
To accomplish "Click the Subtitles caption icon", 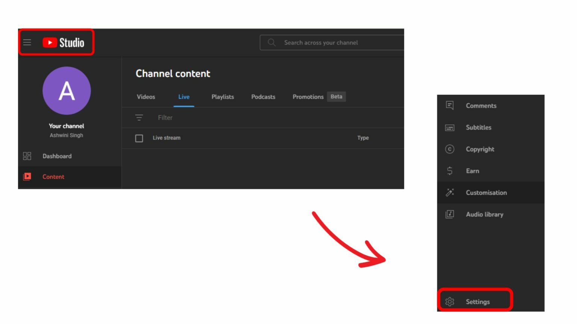I will pos(450,127).
